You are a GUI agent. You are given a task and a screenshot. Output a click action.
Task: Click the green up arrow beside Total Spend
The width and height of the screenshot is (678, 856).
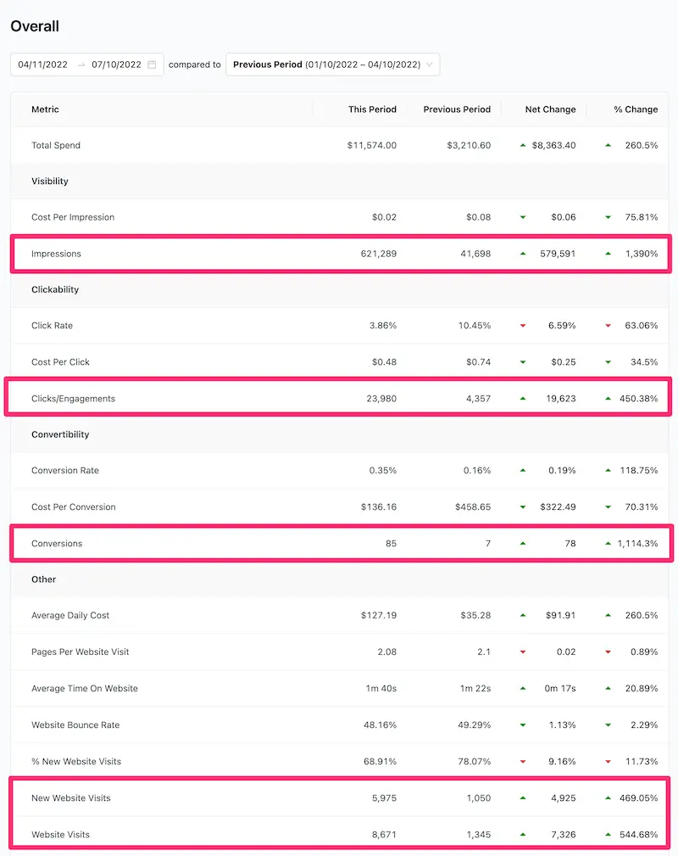[x=523, y=144]
